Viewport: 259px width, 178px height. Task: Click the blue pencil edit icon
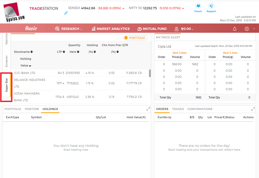66,13
